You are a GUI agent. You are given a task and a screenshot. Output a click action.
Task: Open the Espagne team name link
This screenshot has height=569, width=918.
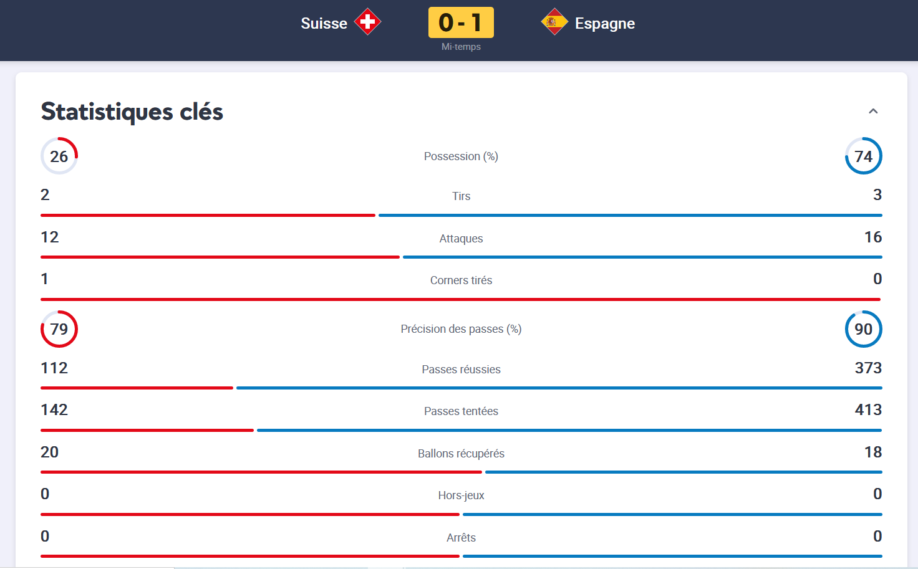(x=605, y=23)
